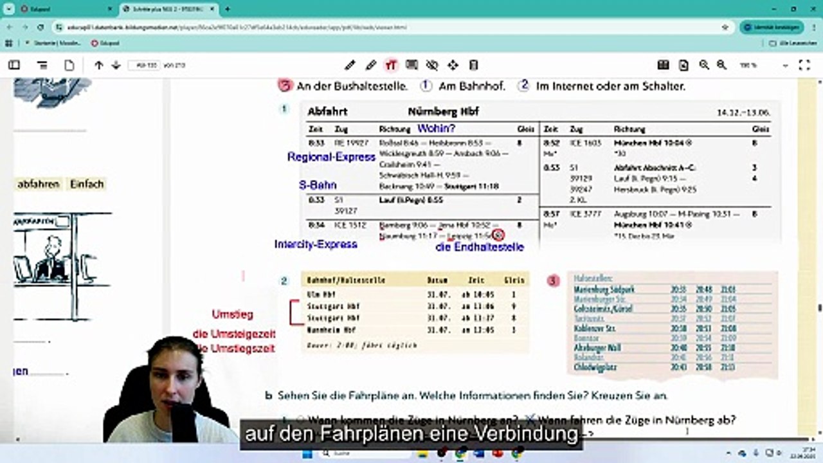Click the red 'die Umsteigezeit' annotation
This screenshot has width=823, height=463.
[233, 334]
